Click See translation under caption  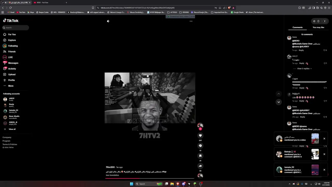pyautogui.click(x=112, y=175)
